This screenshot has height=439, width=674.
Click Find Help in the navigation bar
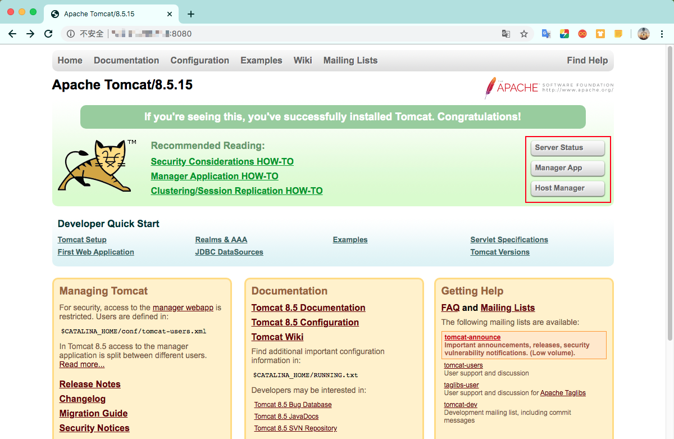(588, 61)
